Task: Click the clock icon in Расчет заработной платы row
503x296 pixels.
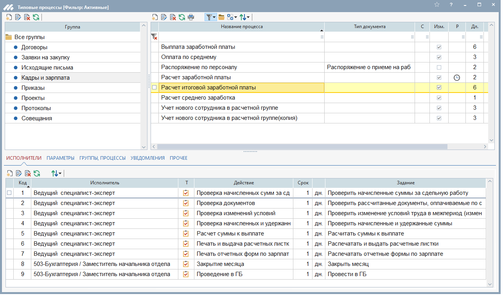Action: (x=457, y=77)
